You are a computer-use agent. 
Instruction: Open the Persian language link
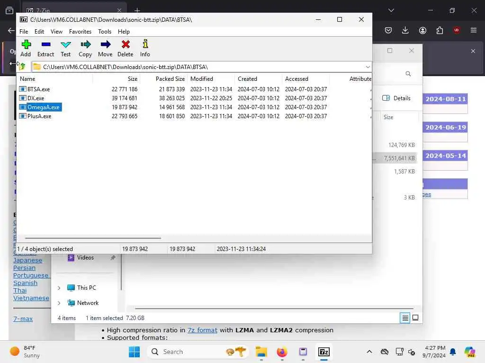pyautogui.click(x=24, y=268)
